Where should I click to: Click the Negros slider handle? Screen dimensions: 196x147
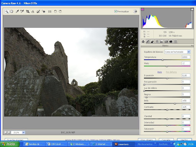[146, 97]
